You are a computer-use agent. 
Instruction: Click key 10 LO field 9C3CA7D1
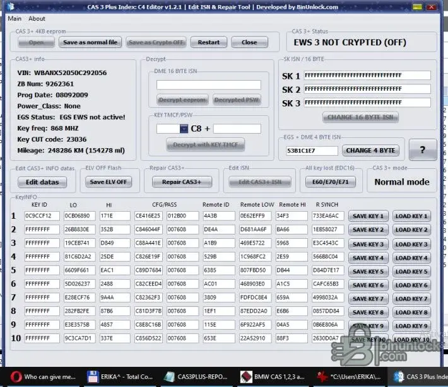click(80, 338)
